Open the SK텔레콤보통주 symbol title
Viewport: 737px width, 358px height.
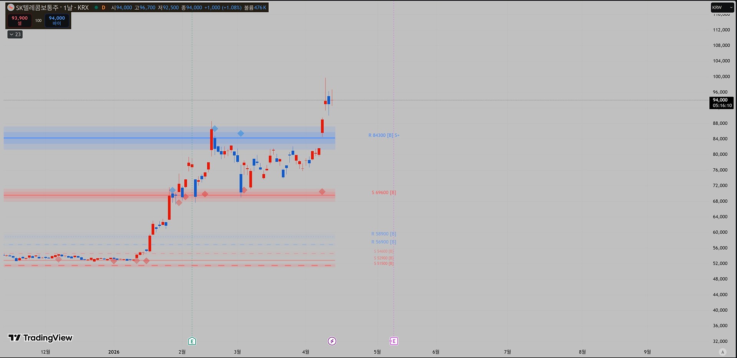(52, 7)
